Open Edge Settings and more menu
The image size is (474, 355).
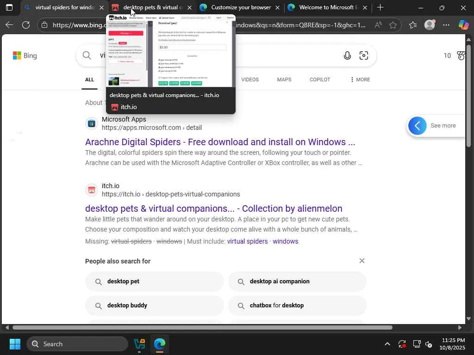[446, 25]
